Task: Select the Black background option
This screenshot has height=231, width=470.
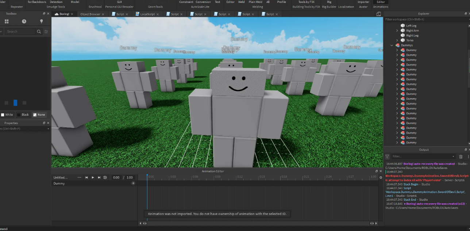Action: pos(23,115)
